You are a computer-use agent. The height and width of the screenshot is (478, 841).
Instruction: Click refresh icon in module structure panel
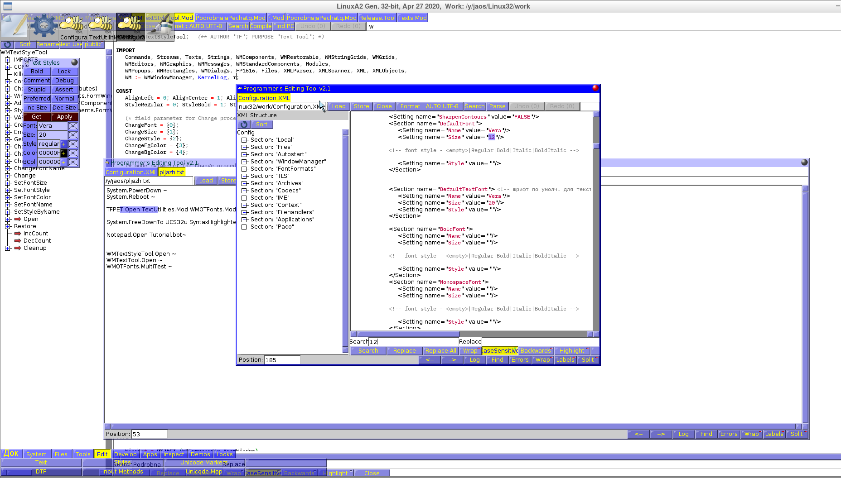(x=7, y=44)
